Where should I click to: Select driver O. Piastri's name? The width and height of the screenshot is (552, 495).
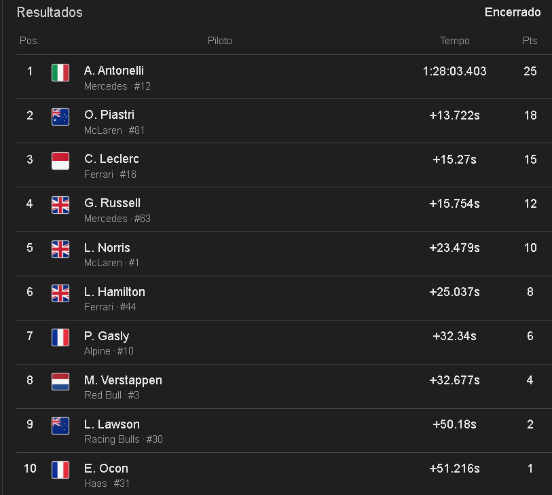(109, 115)
